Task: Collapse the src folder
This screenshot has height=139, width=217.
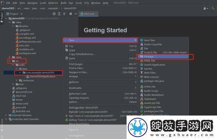Action: (x=9, y=61)
